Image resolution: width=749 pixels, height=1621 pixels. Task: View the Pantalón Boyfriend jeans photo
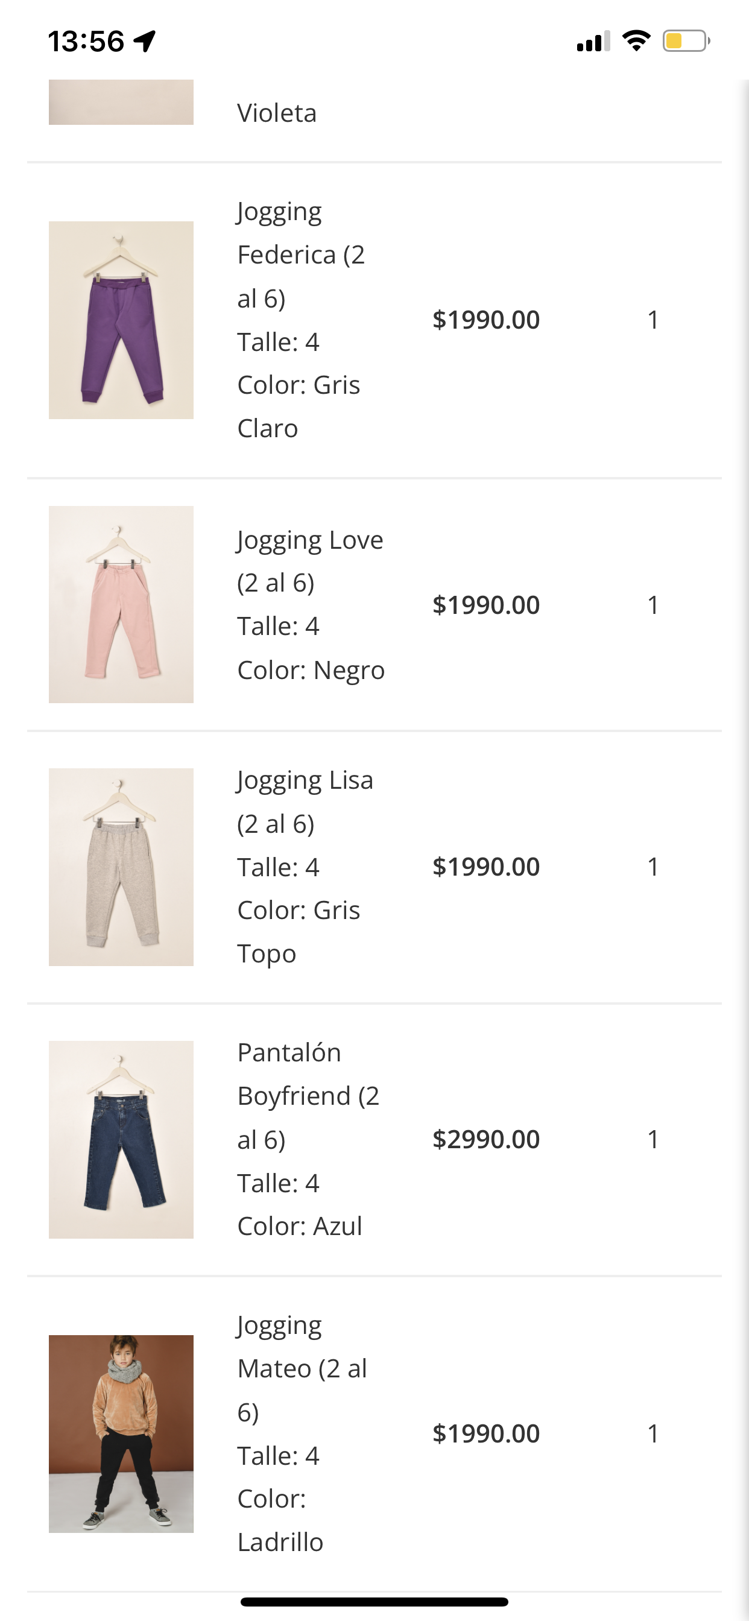[x=121, y=1139]
